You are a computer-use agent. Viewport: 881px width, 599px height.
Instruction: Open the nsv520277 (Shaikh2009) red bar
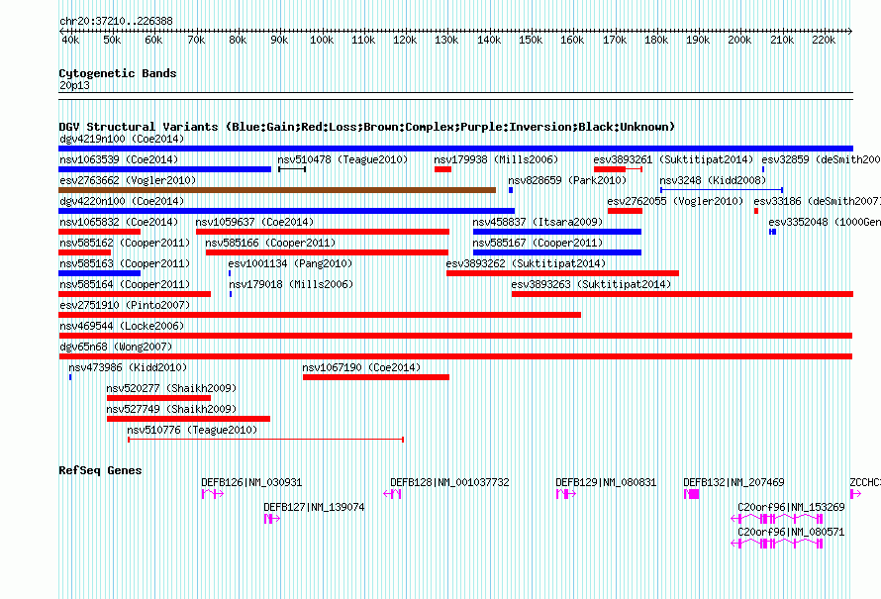(x=159, y=398)
